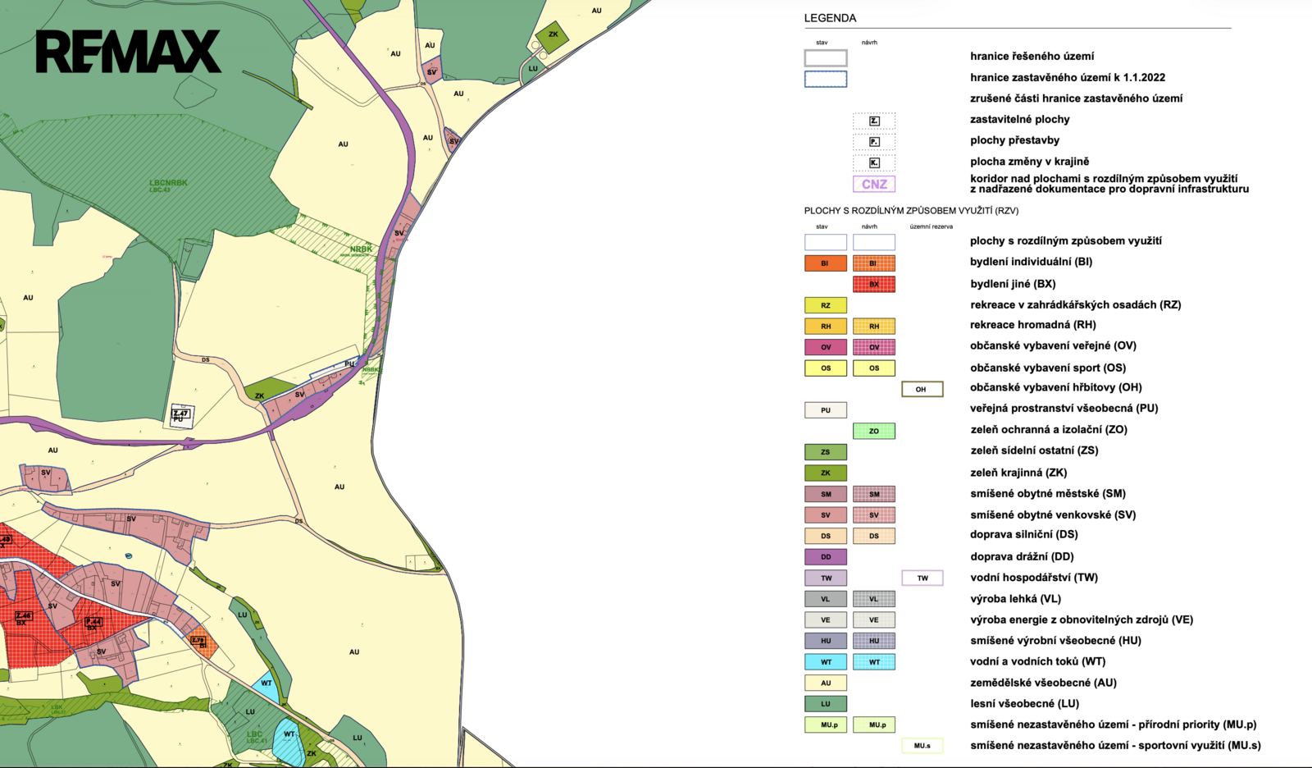Click the CNZ corridor symbol in legend
The height and width of the screenshot is (768, 1312).
coord(874,184)
